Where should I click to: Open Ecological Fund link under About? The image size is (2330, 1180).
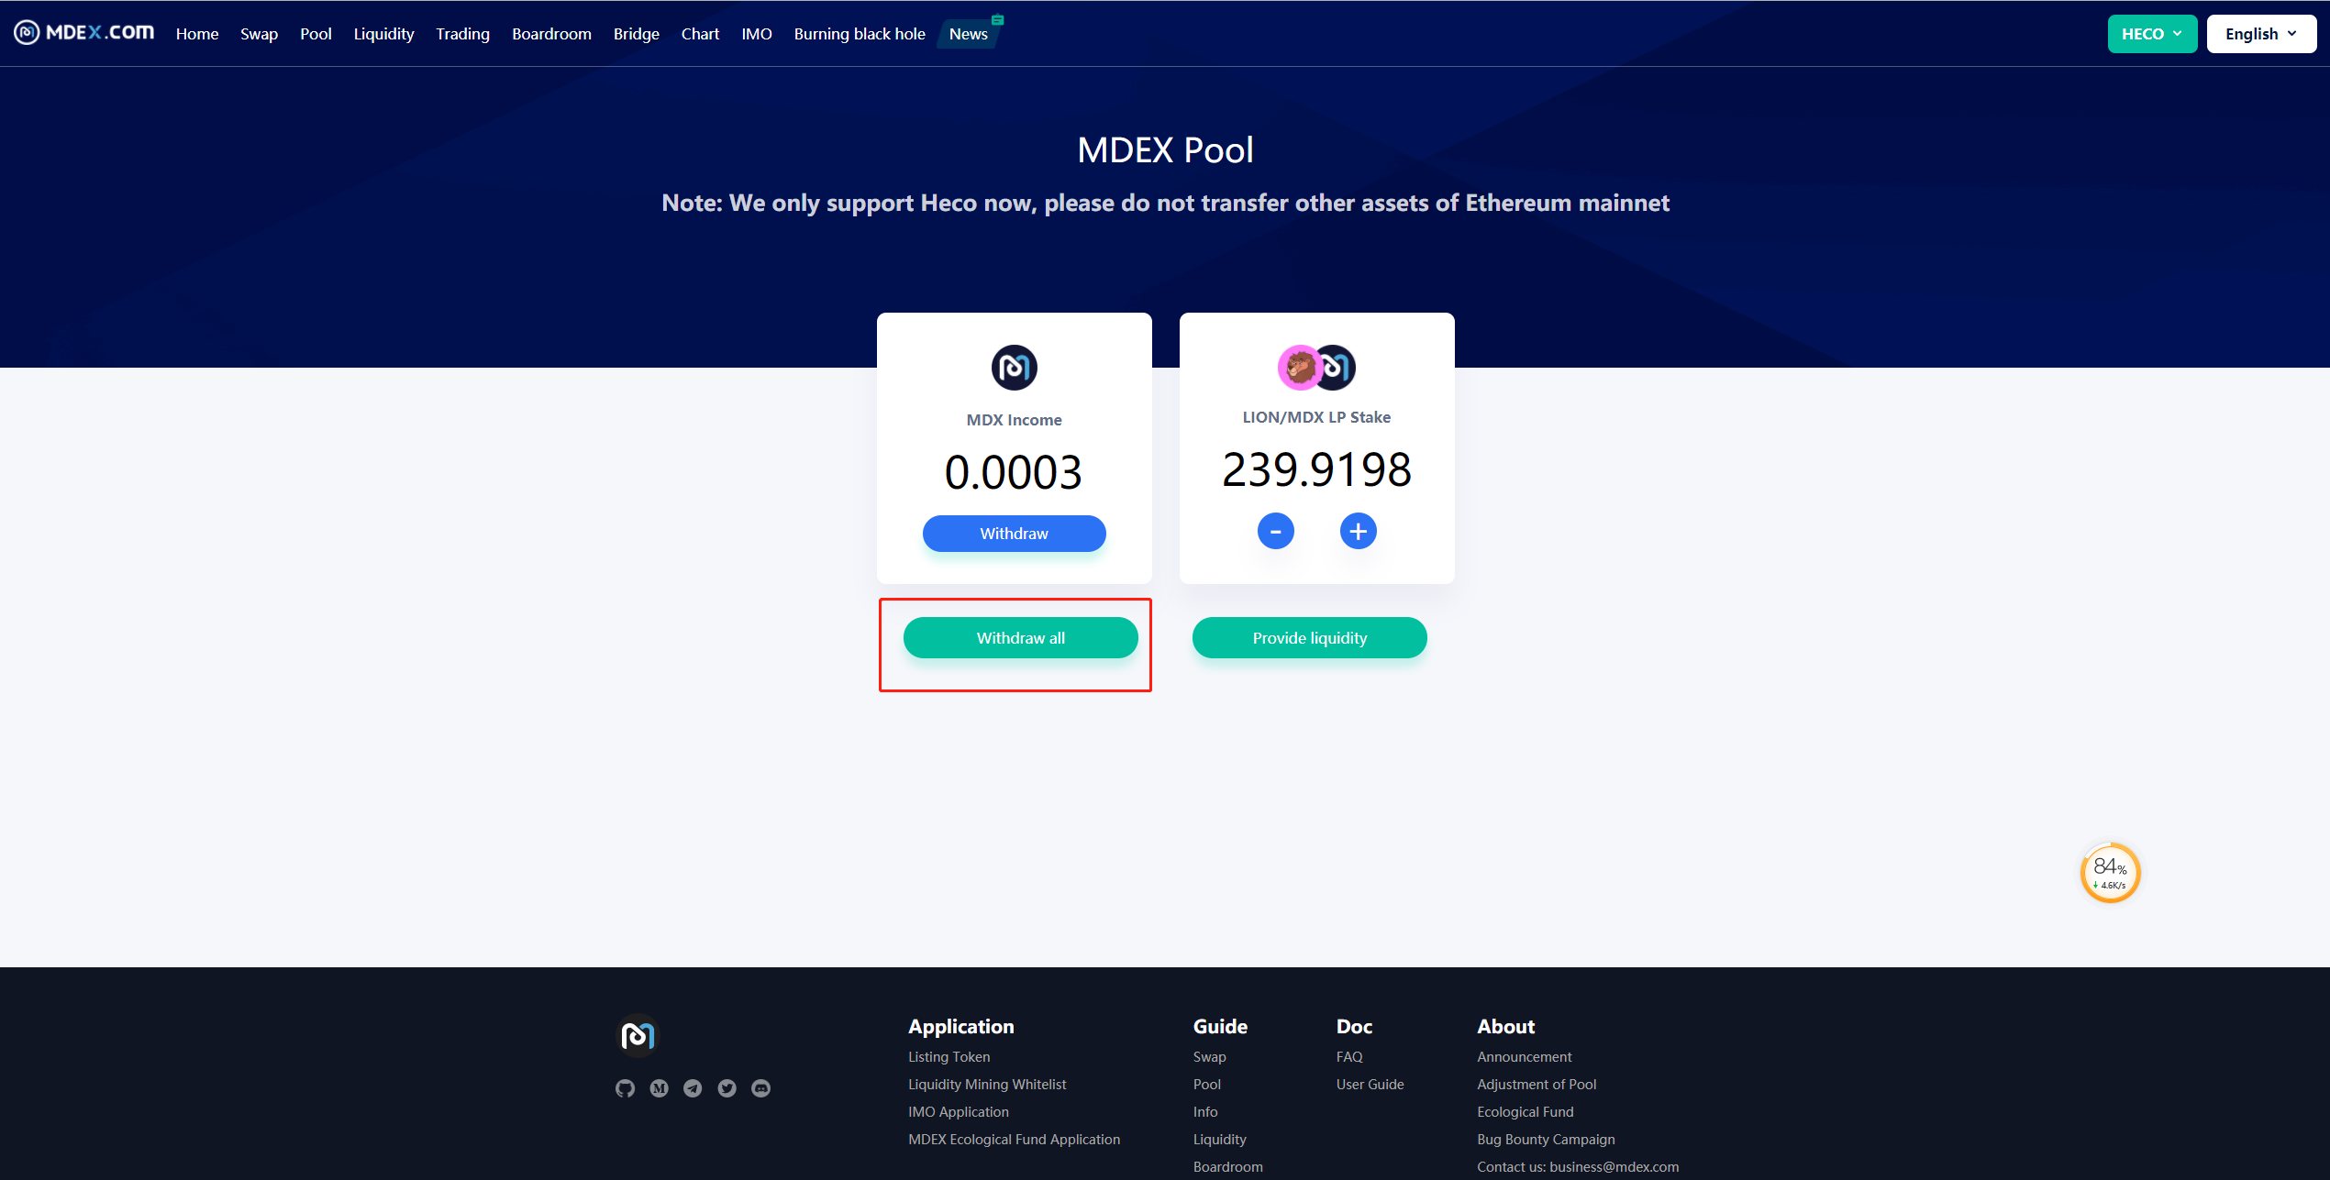click(1525, 1112)
